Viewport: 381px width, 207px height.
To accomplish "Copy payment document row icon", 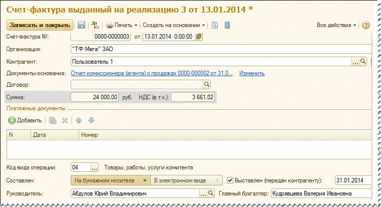I will tap(53, 120).
